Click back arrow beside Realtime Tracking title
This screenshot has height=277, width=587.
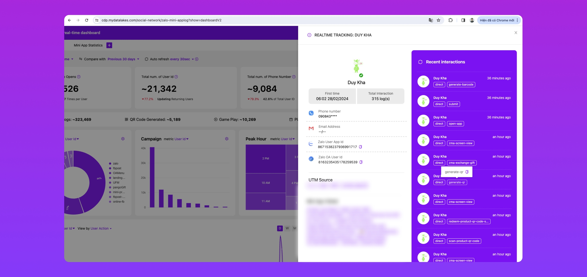[309, 35]
